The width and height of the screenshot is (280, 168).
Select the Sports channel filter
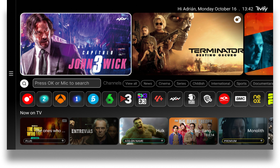pos(241,84)
